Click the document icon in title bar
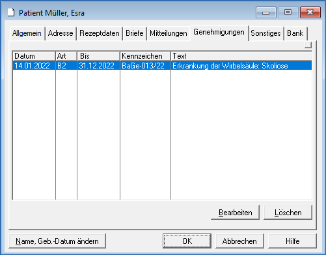326x255 pixels. click(x=11, y=12)
